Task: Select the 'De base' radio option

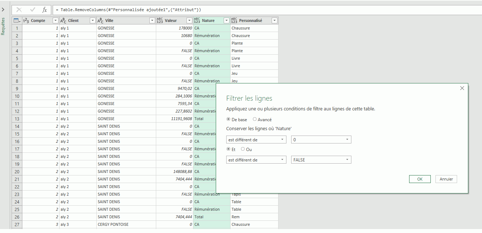Action: tap(228, 119)
